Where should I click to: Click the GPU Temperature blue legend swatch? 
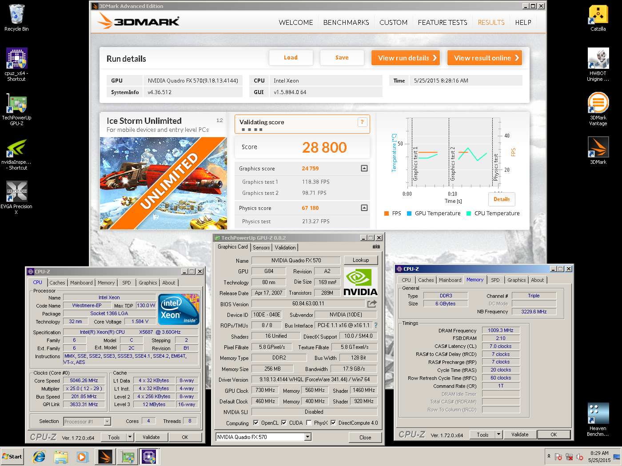pos(409,213)
